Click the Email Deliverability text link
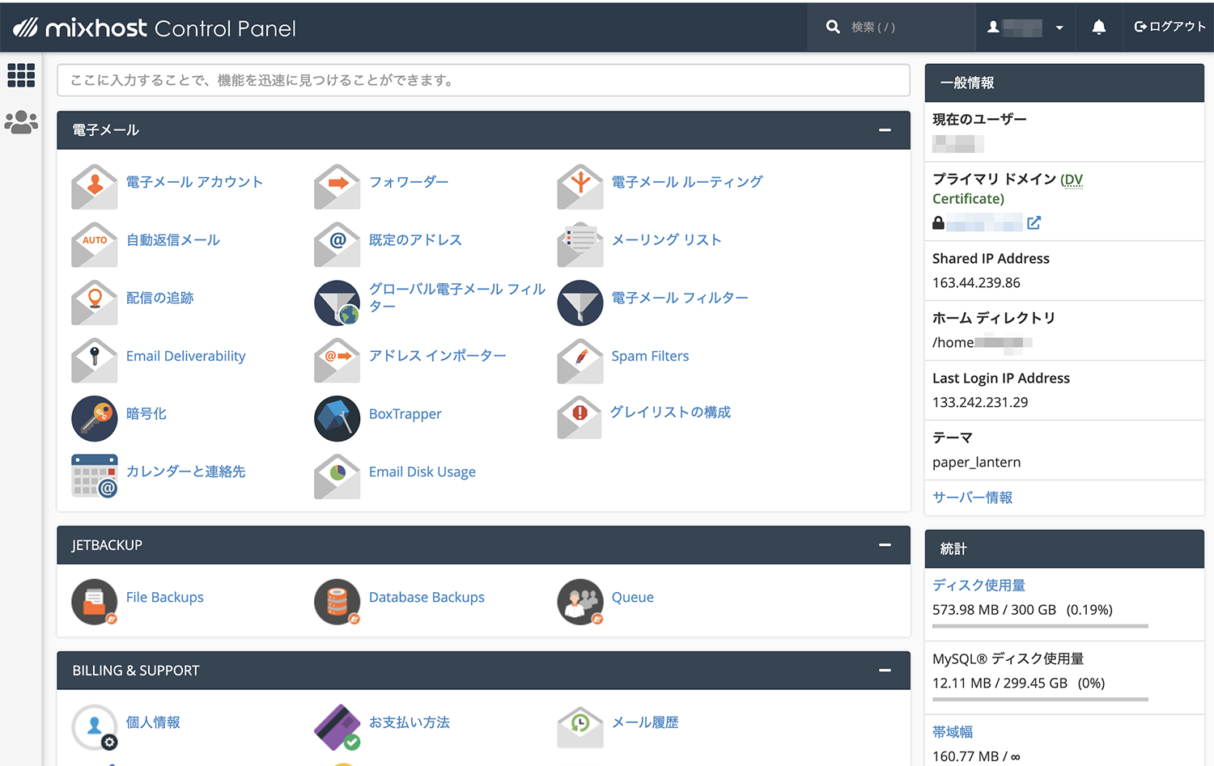 tap(185, 356)
